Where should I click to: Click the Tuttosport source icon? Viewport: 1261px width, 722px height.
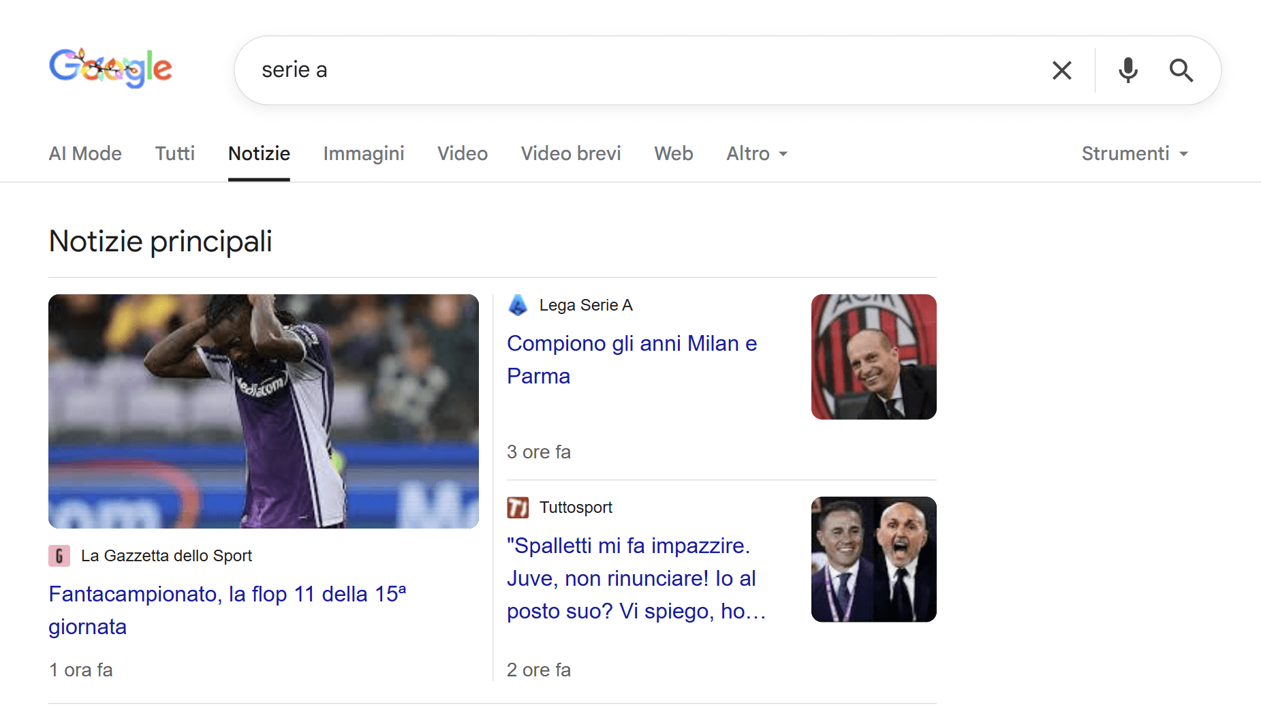(x=518, y=507)
